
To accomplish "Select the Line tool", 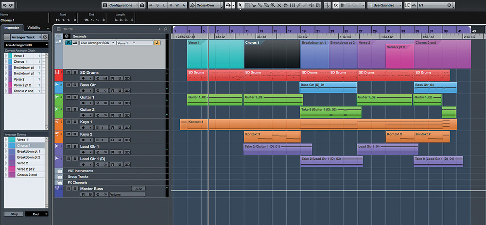I will tap(305, 5).
